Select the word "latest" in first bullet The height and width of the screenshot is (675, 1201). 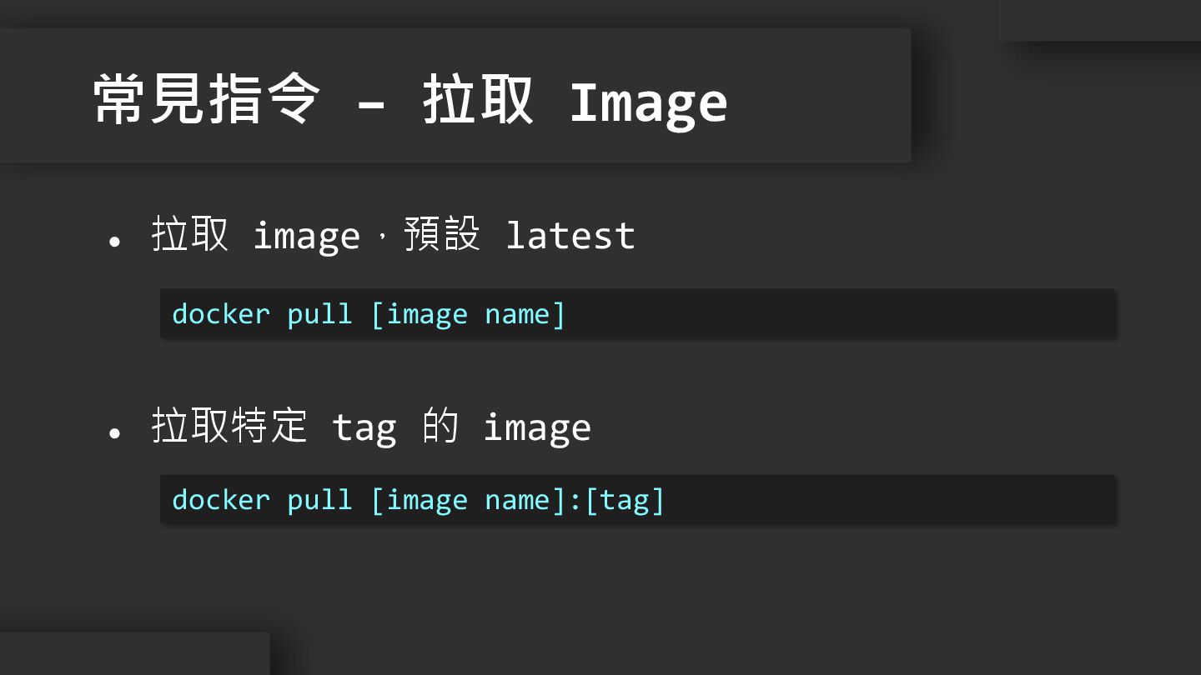point(570,235)
